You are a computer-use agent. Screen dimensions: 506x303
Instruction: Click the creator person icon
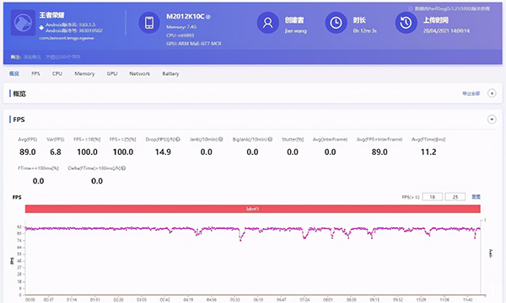click(x=267, y=23)
